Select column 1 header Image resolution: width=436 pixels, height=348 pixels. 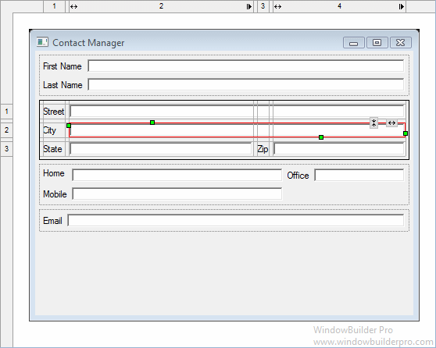coord(54,6)
